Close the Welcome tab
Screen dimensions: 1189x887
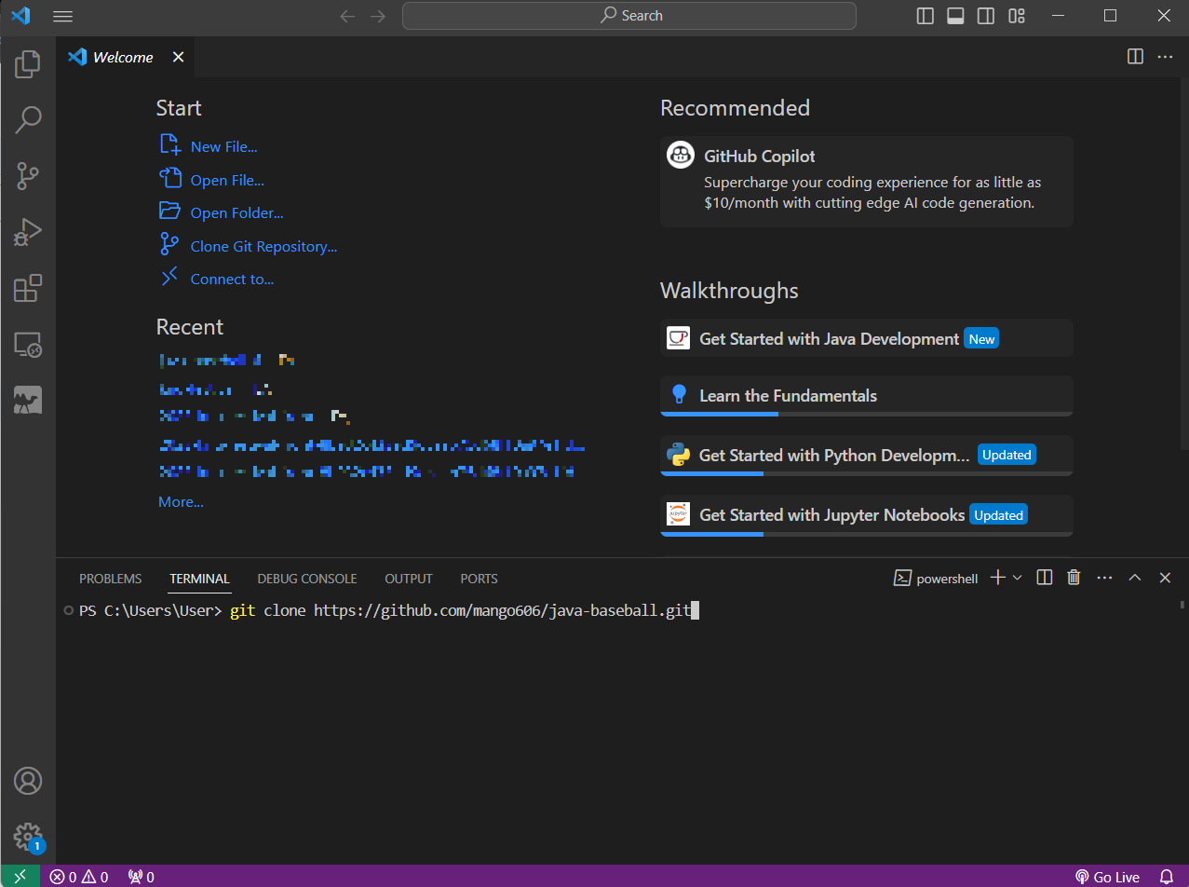(x=178, y=57)
